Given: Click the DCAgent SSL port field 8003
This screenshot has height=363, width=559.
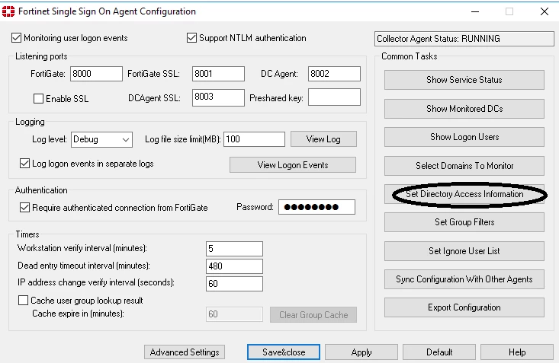Looking at the screenshot, I should 218,97.
